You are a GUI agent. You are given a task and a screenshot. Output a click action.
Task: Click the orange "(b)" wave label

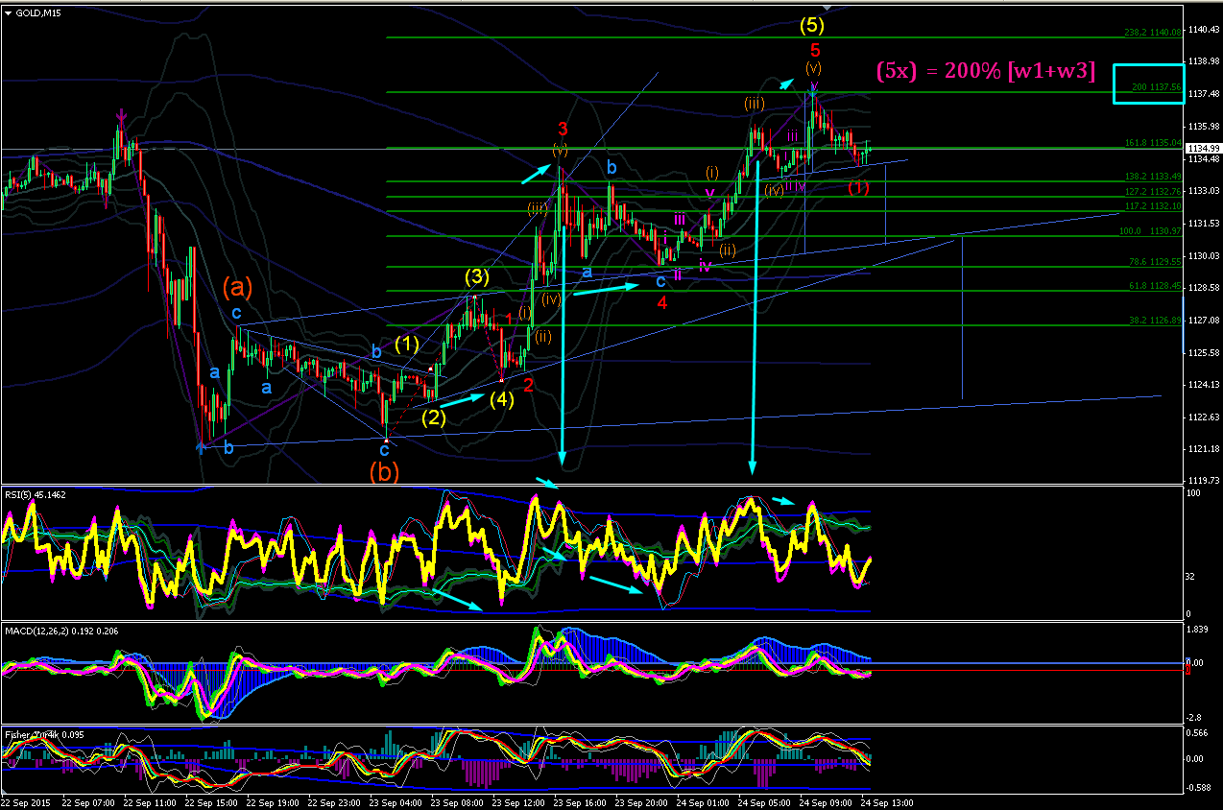coord(384,471)
